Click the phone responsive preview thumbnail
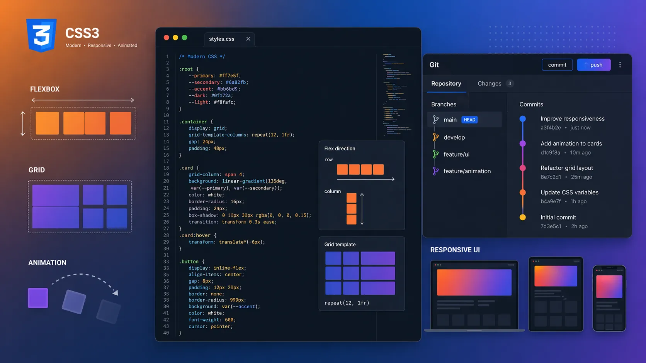The width and height of the screenshot is (646, 363). tap(609, 298)
